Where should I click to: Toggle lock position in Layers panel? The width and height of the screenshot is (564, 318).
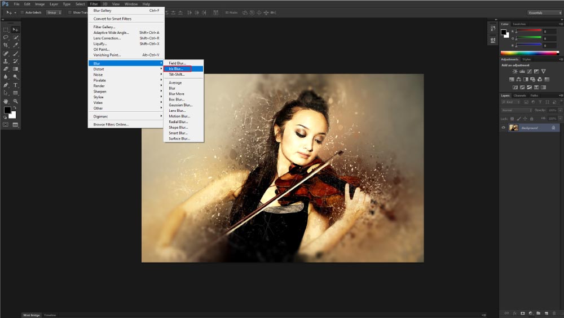525,119
